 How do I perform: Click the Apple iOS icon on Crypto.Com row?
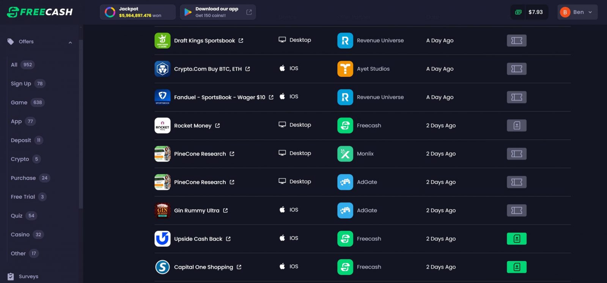[x=282, y=68]
